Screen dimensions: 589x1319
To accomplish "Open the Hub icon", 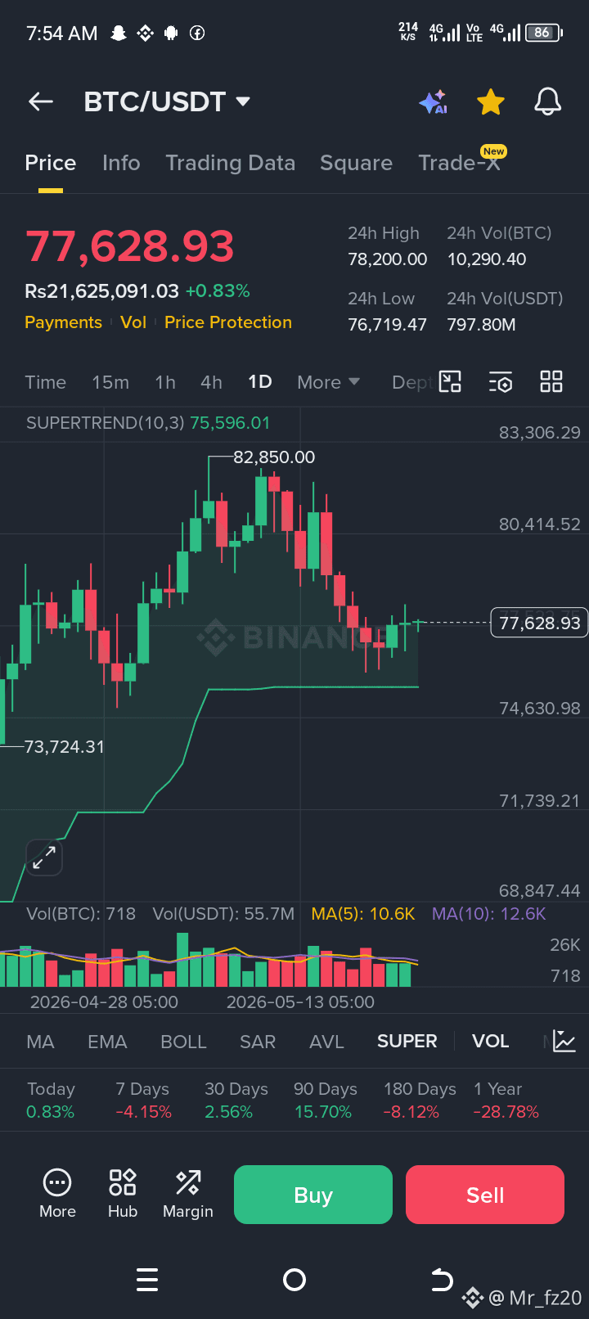I will [123, 1195].
